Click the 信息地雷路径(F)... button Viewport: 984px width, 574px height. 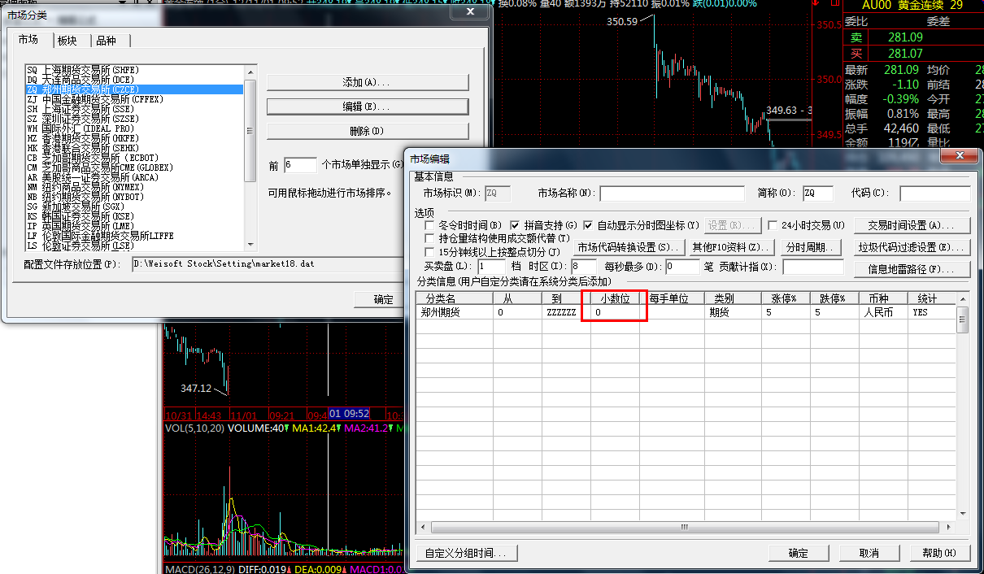pos(914,269)
